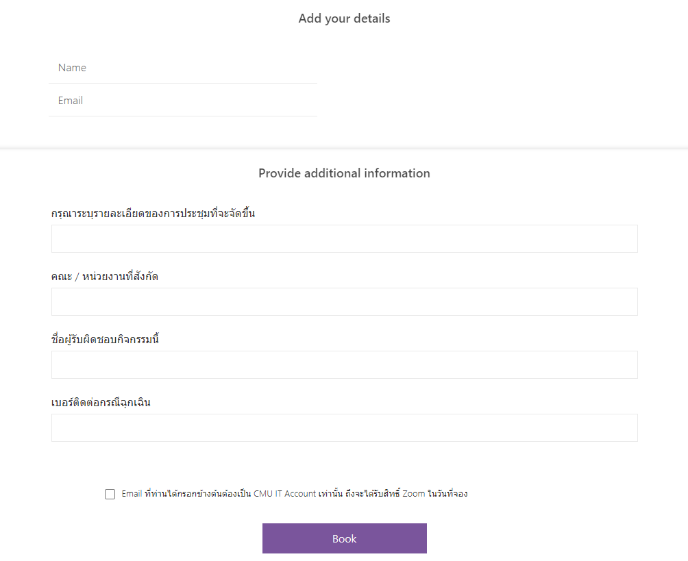688x561 pixels.
Task: Click the เบอร์ติดต่อกรณีฉุกเฉิน label
Action: (x=101, y=403)
